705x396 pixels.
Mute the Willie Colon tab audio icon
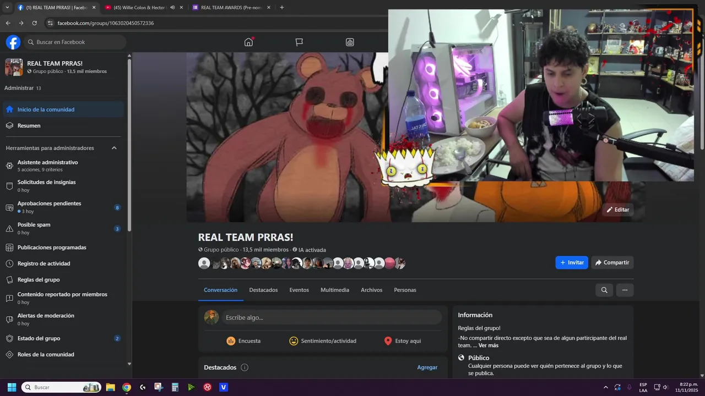(172, 8)
